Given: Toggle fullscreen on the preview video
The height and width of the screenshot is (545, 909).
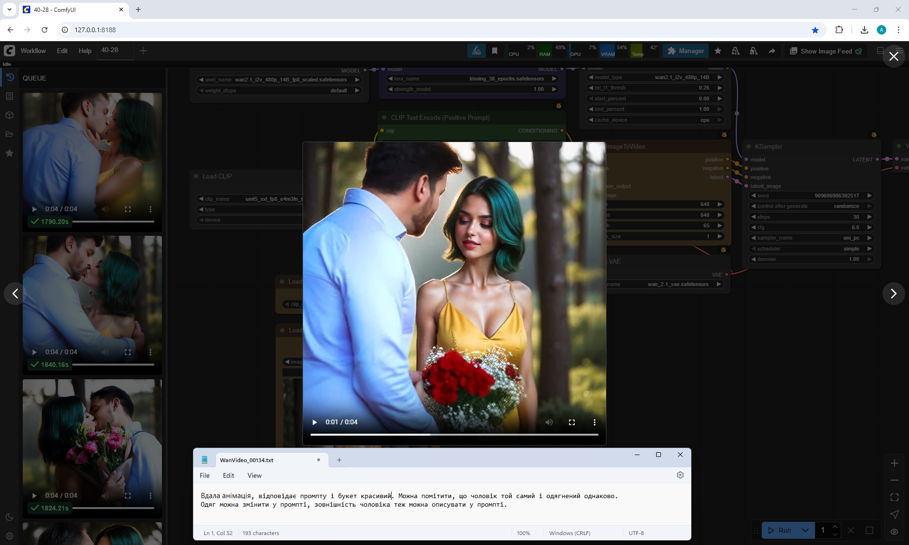Looking at the screenshot, I should coord(572,422).
